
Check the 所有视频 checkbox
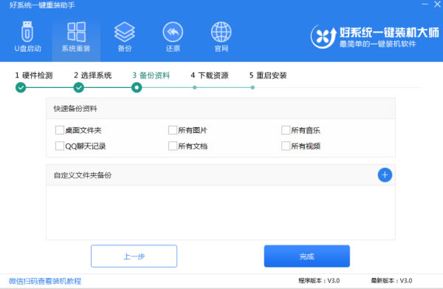point(286,146)
